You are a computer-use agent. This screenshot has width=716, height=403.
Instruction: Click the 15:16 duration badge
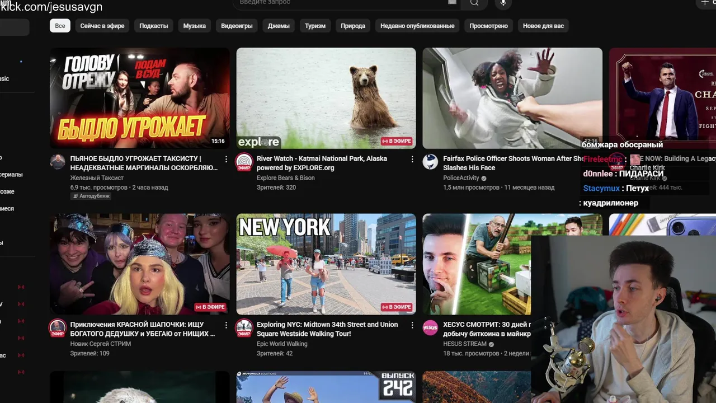click(218, 141)
